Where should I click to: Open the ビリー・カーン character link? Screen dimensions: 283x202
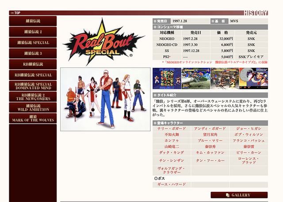coord(249,153)
